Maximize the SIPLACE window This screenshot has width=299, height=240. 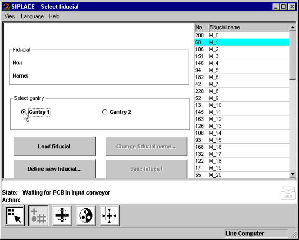click(284, 7)
